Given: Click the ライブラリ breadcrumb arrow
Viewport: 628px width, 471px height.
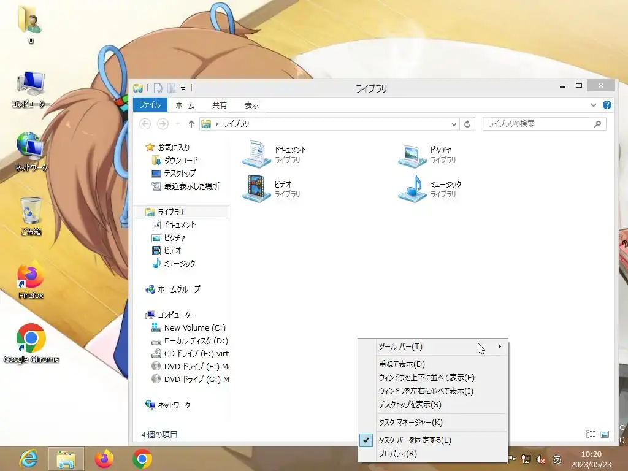Looking at the screenshot, I should tap(216, 124).
